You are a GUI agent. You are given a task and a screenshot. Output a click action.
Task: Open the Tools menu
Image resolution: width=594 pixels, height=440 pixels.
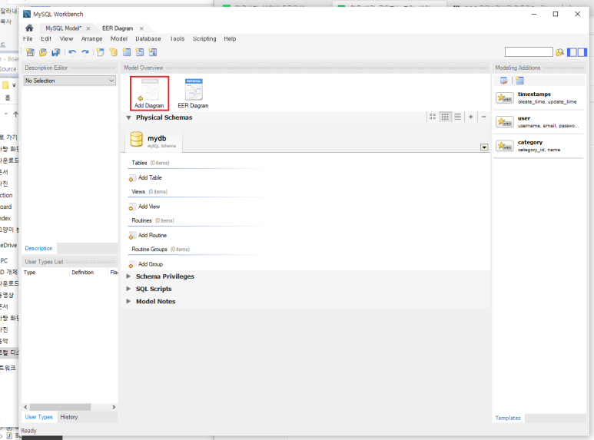click(178, 38)
